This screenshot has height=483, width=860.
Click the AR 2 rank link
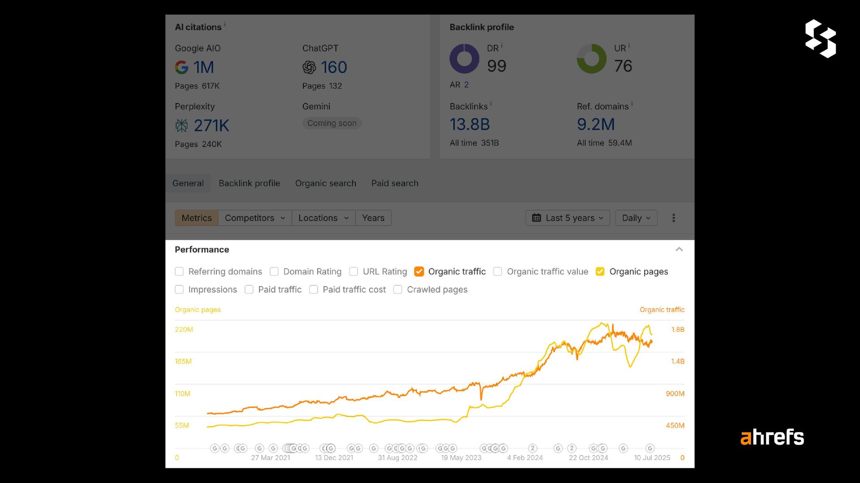click(466, 85)
